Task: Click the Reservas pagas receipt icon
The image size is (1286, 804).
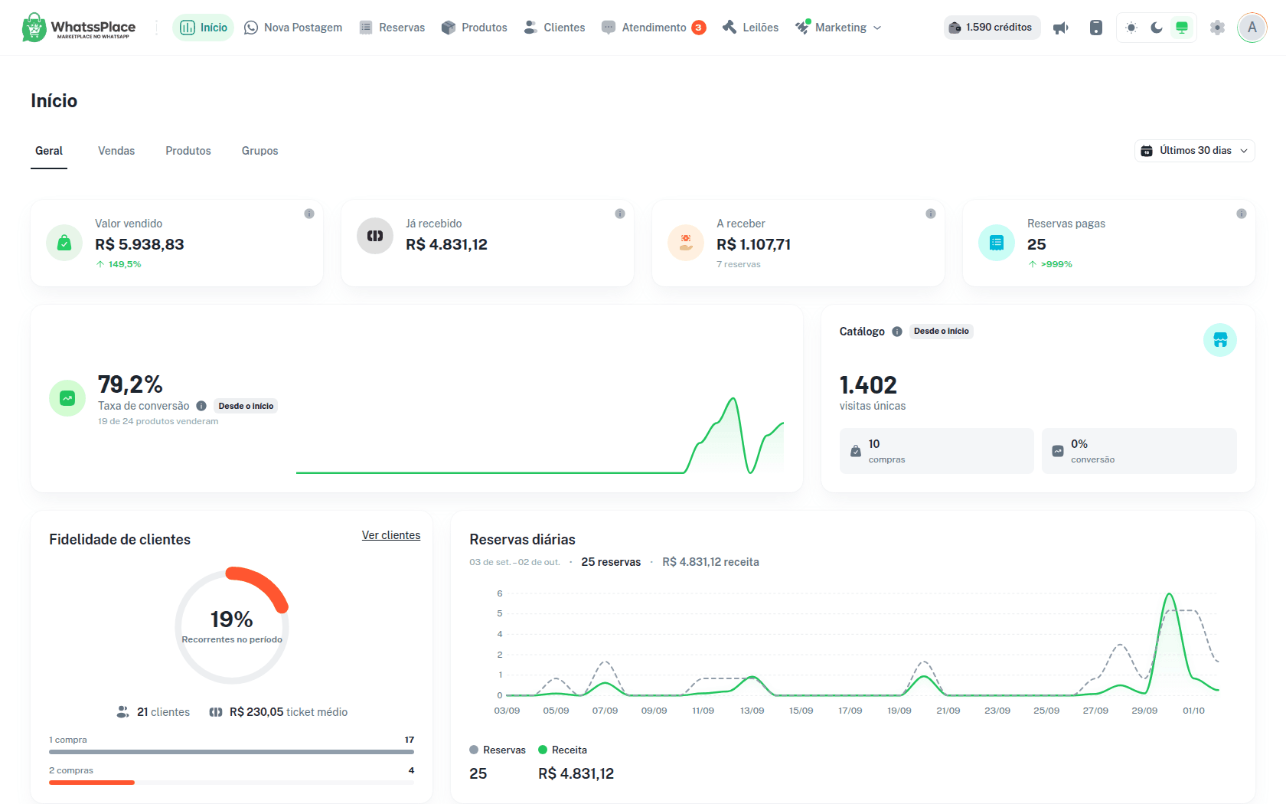Action: (x=997, y=243)
